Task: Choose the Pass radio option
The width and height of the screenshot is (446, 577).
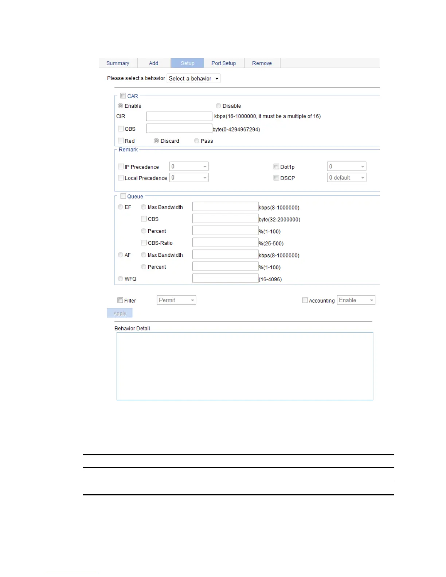Action: [x=196, y=141]
